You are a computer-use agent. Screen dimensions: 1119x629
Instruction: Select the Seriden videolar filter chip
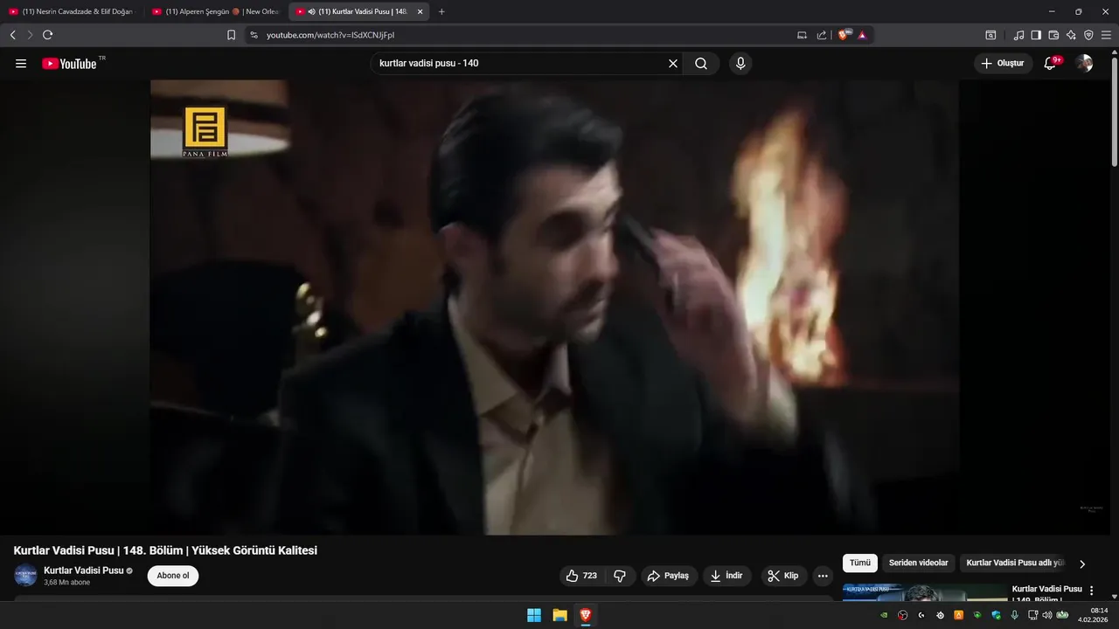click(x=918, y=563)
